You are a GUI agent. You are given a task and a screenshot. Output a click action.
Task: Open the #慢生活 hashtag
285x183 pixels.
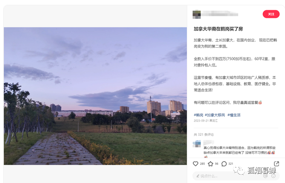pyautogui.click(x=234, y=115)
